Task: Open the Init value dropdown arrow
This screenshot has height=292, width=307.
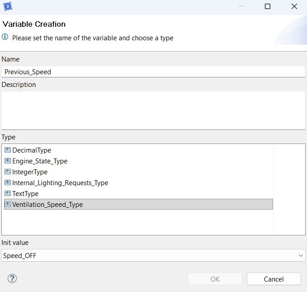Action: (301, 255)
